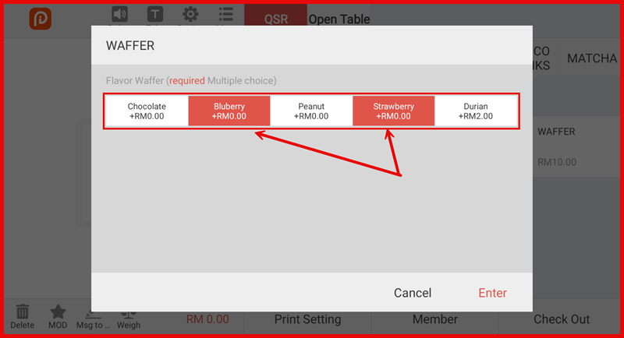Image resolution: width=624 pixels, height=338 pixels.
Task: Click the orange P app logo
Action: [x=41, y=19]
